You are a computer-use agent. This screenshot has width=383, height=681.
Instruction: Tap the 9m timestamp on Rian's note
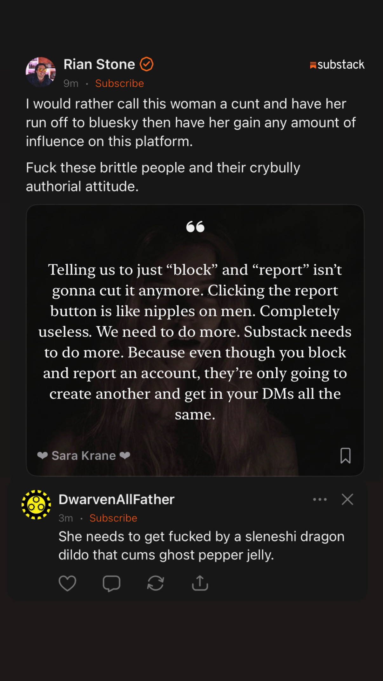pyautogui.click(x=71, y=83)
